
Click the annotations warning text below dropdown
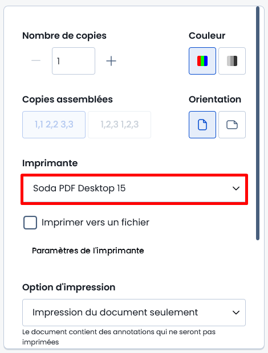[119, 337]
